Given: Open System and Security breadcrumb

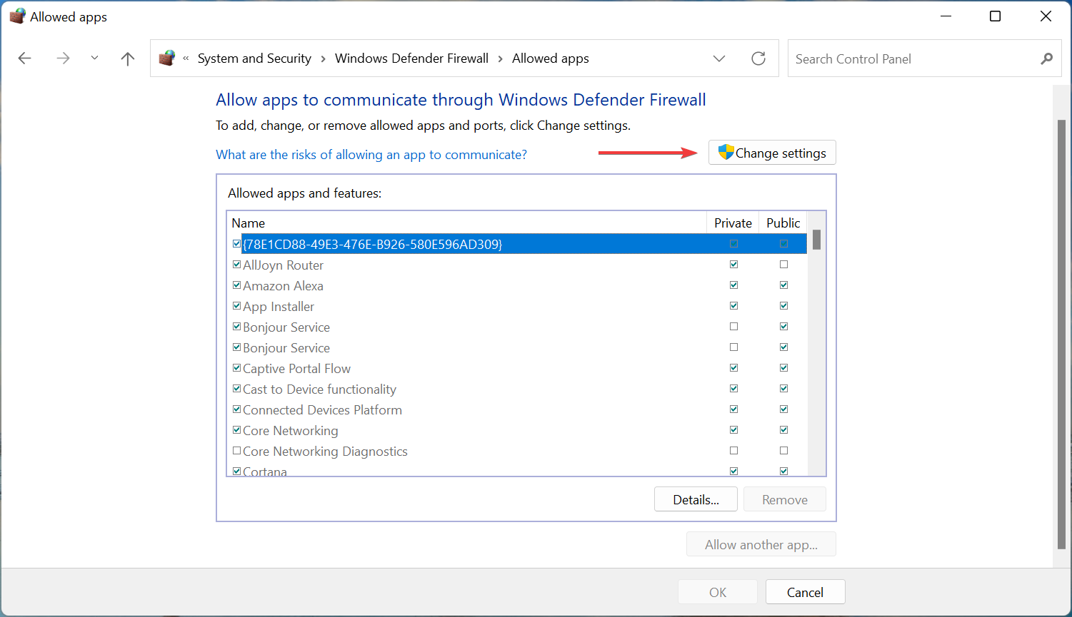Looking at the screenshot, I should [x=254, y=58].
